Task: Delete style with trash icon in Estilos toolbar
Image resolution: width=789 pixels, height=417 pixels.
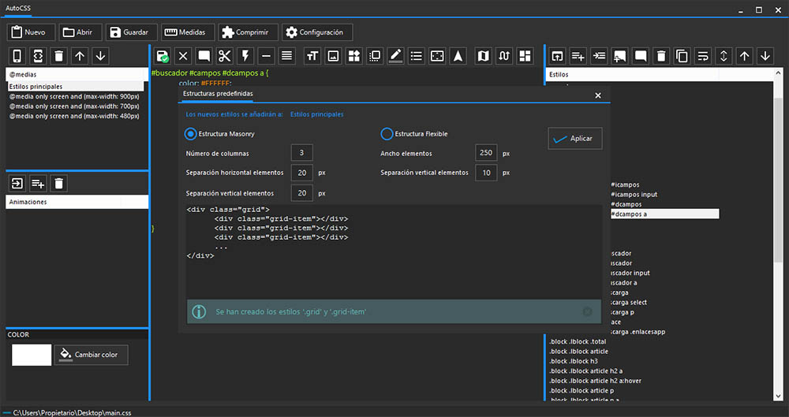Action: point(661,56)
